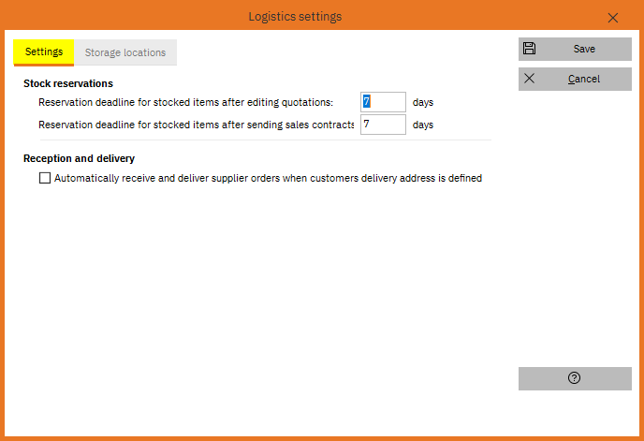Enable automatically receive and deliver supplier orders
Screen dimensions: 644x441
coord(45,178)
